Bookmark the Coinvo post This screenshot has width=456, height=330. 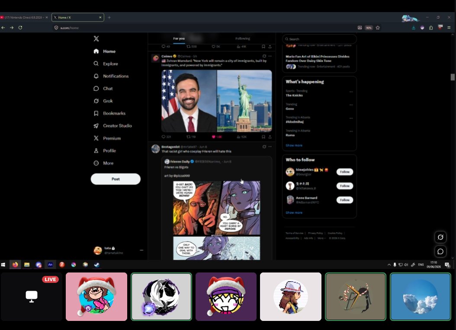click(x=263, y=137)
